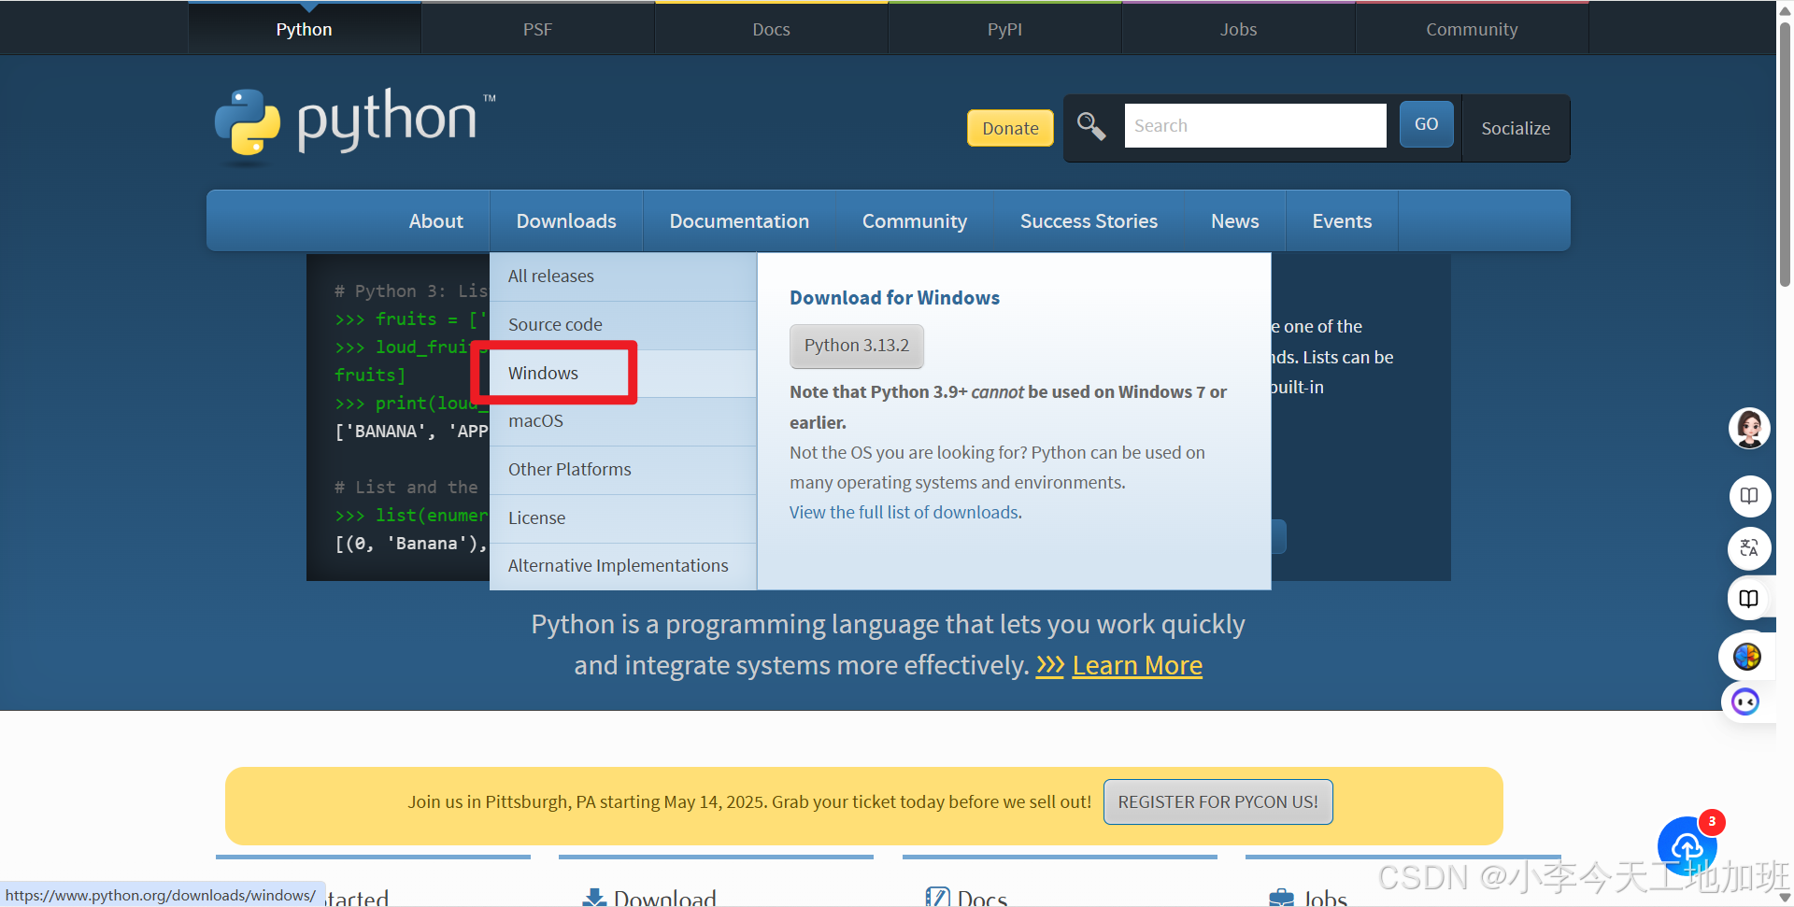Click the Docs section page icon
Viewport: 1794px width, 907px height.
pos(937,898)
